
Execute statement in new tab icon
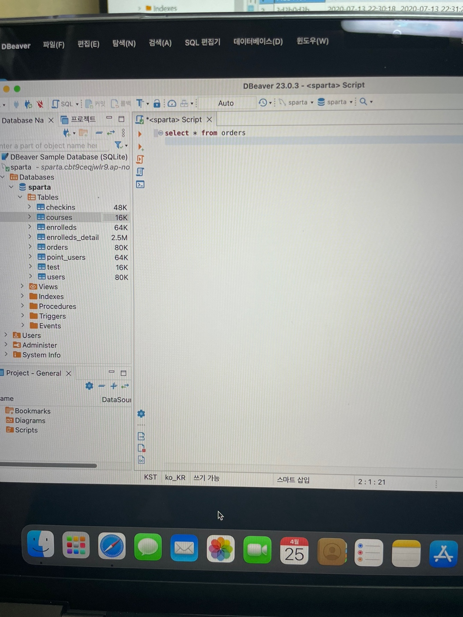(140, 147)
